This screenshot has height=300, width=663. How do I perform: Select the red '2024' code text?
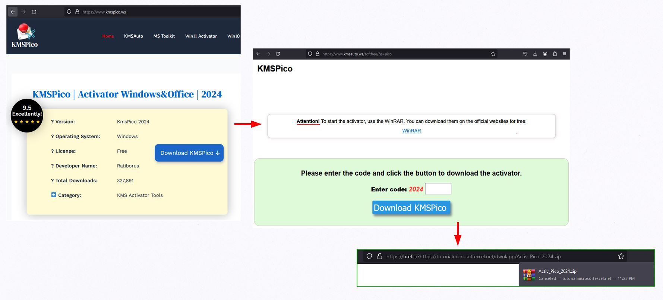[x=416, y=189]
